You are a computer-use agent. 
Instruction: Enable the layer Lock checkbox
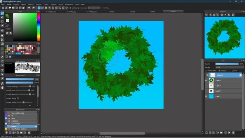pyautogui.click(x=233, y=71)
